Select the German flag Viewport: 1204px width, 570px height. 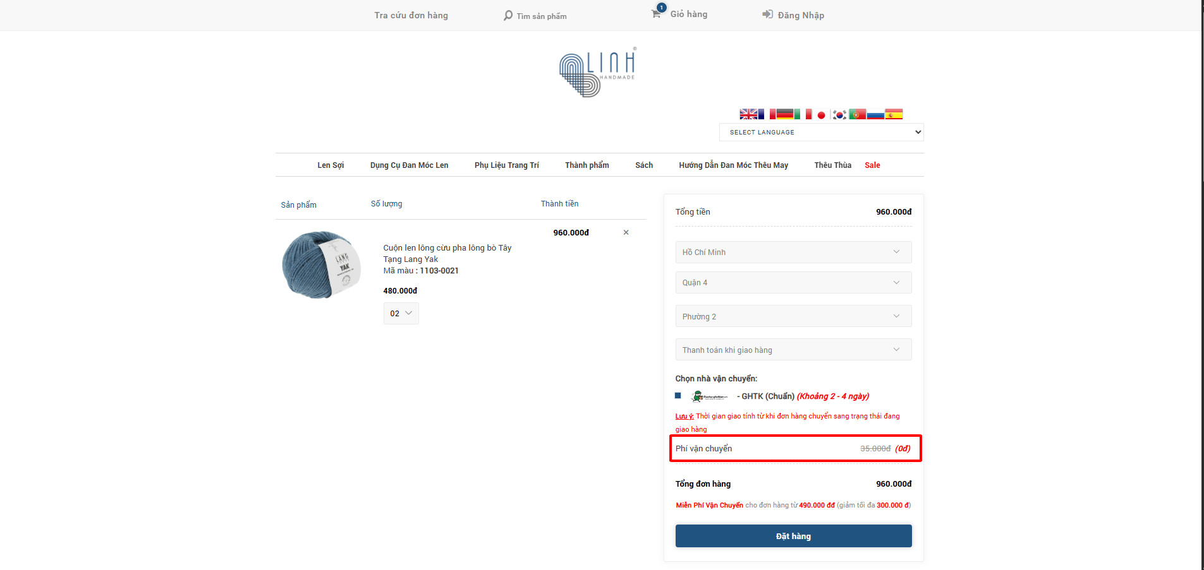point(785,114)
